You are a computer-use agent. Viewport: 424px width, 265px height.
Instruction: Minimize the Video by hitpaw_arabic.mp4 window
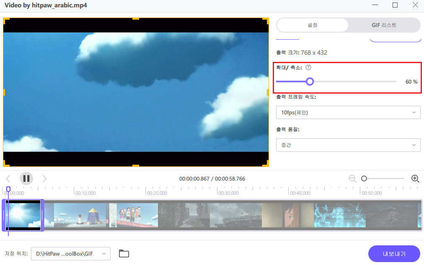coord(375,5)
